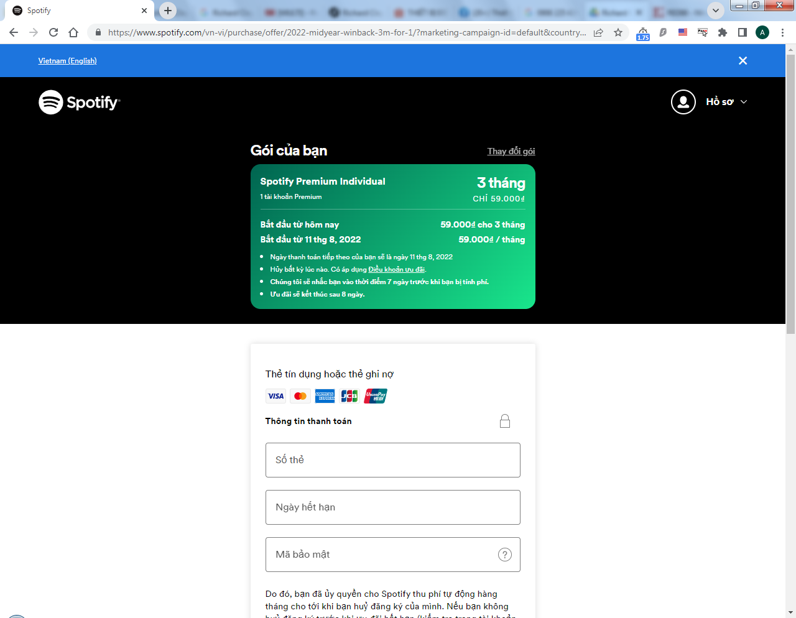Share this page from the address bar
This screenshot has height=618, width=796.
598,32
